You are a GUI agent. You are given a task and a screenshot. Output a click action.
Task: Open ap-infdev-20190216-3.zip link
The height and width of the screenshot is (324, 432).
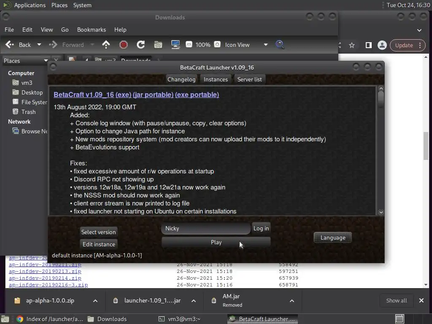pyautogui.click(x=48, y=285)
